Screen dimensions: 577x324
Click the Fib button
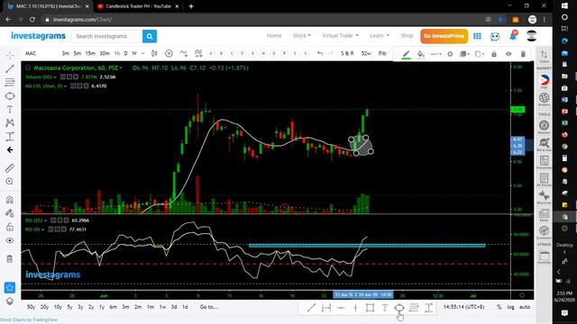click(382, 54)
